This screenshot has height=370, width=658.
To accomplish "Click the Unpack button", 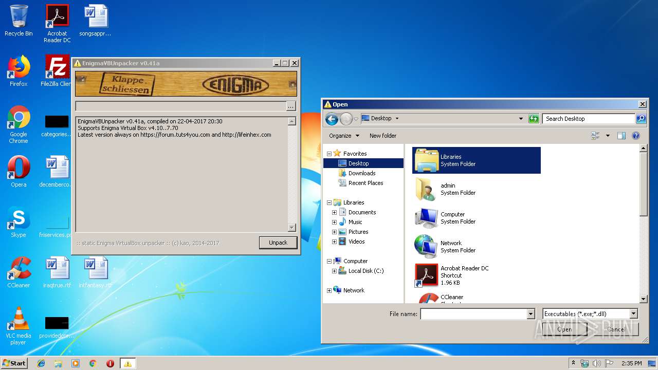I will click(x=278, y=243).
